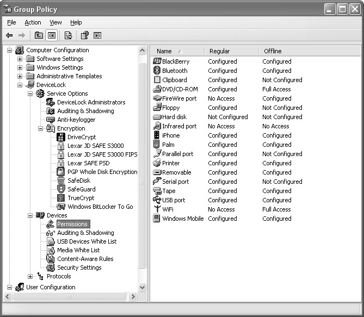Open the Action menu
The height and width of the screenshot is (317, 364).
click(x=33, y=22)
